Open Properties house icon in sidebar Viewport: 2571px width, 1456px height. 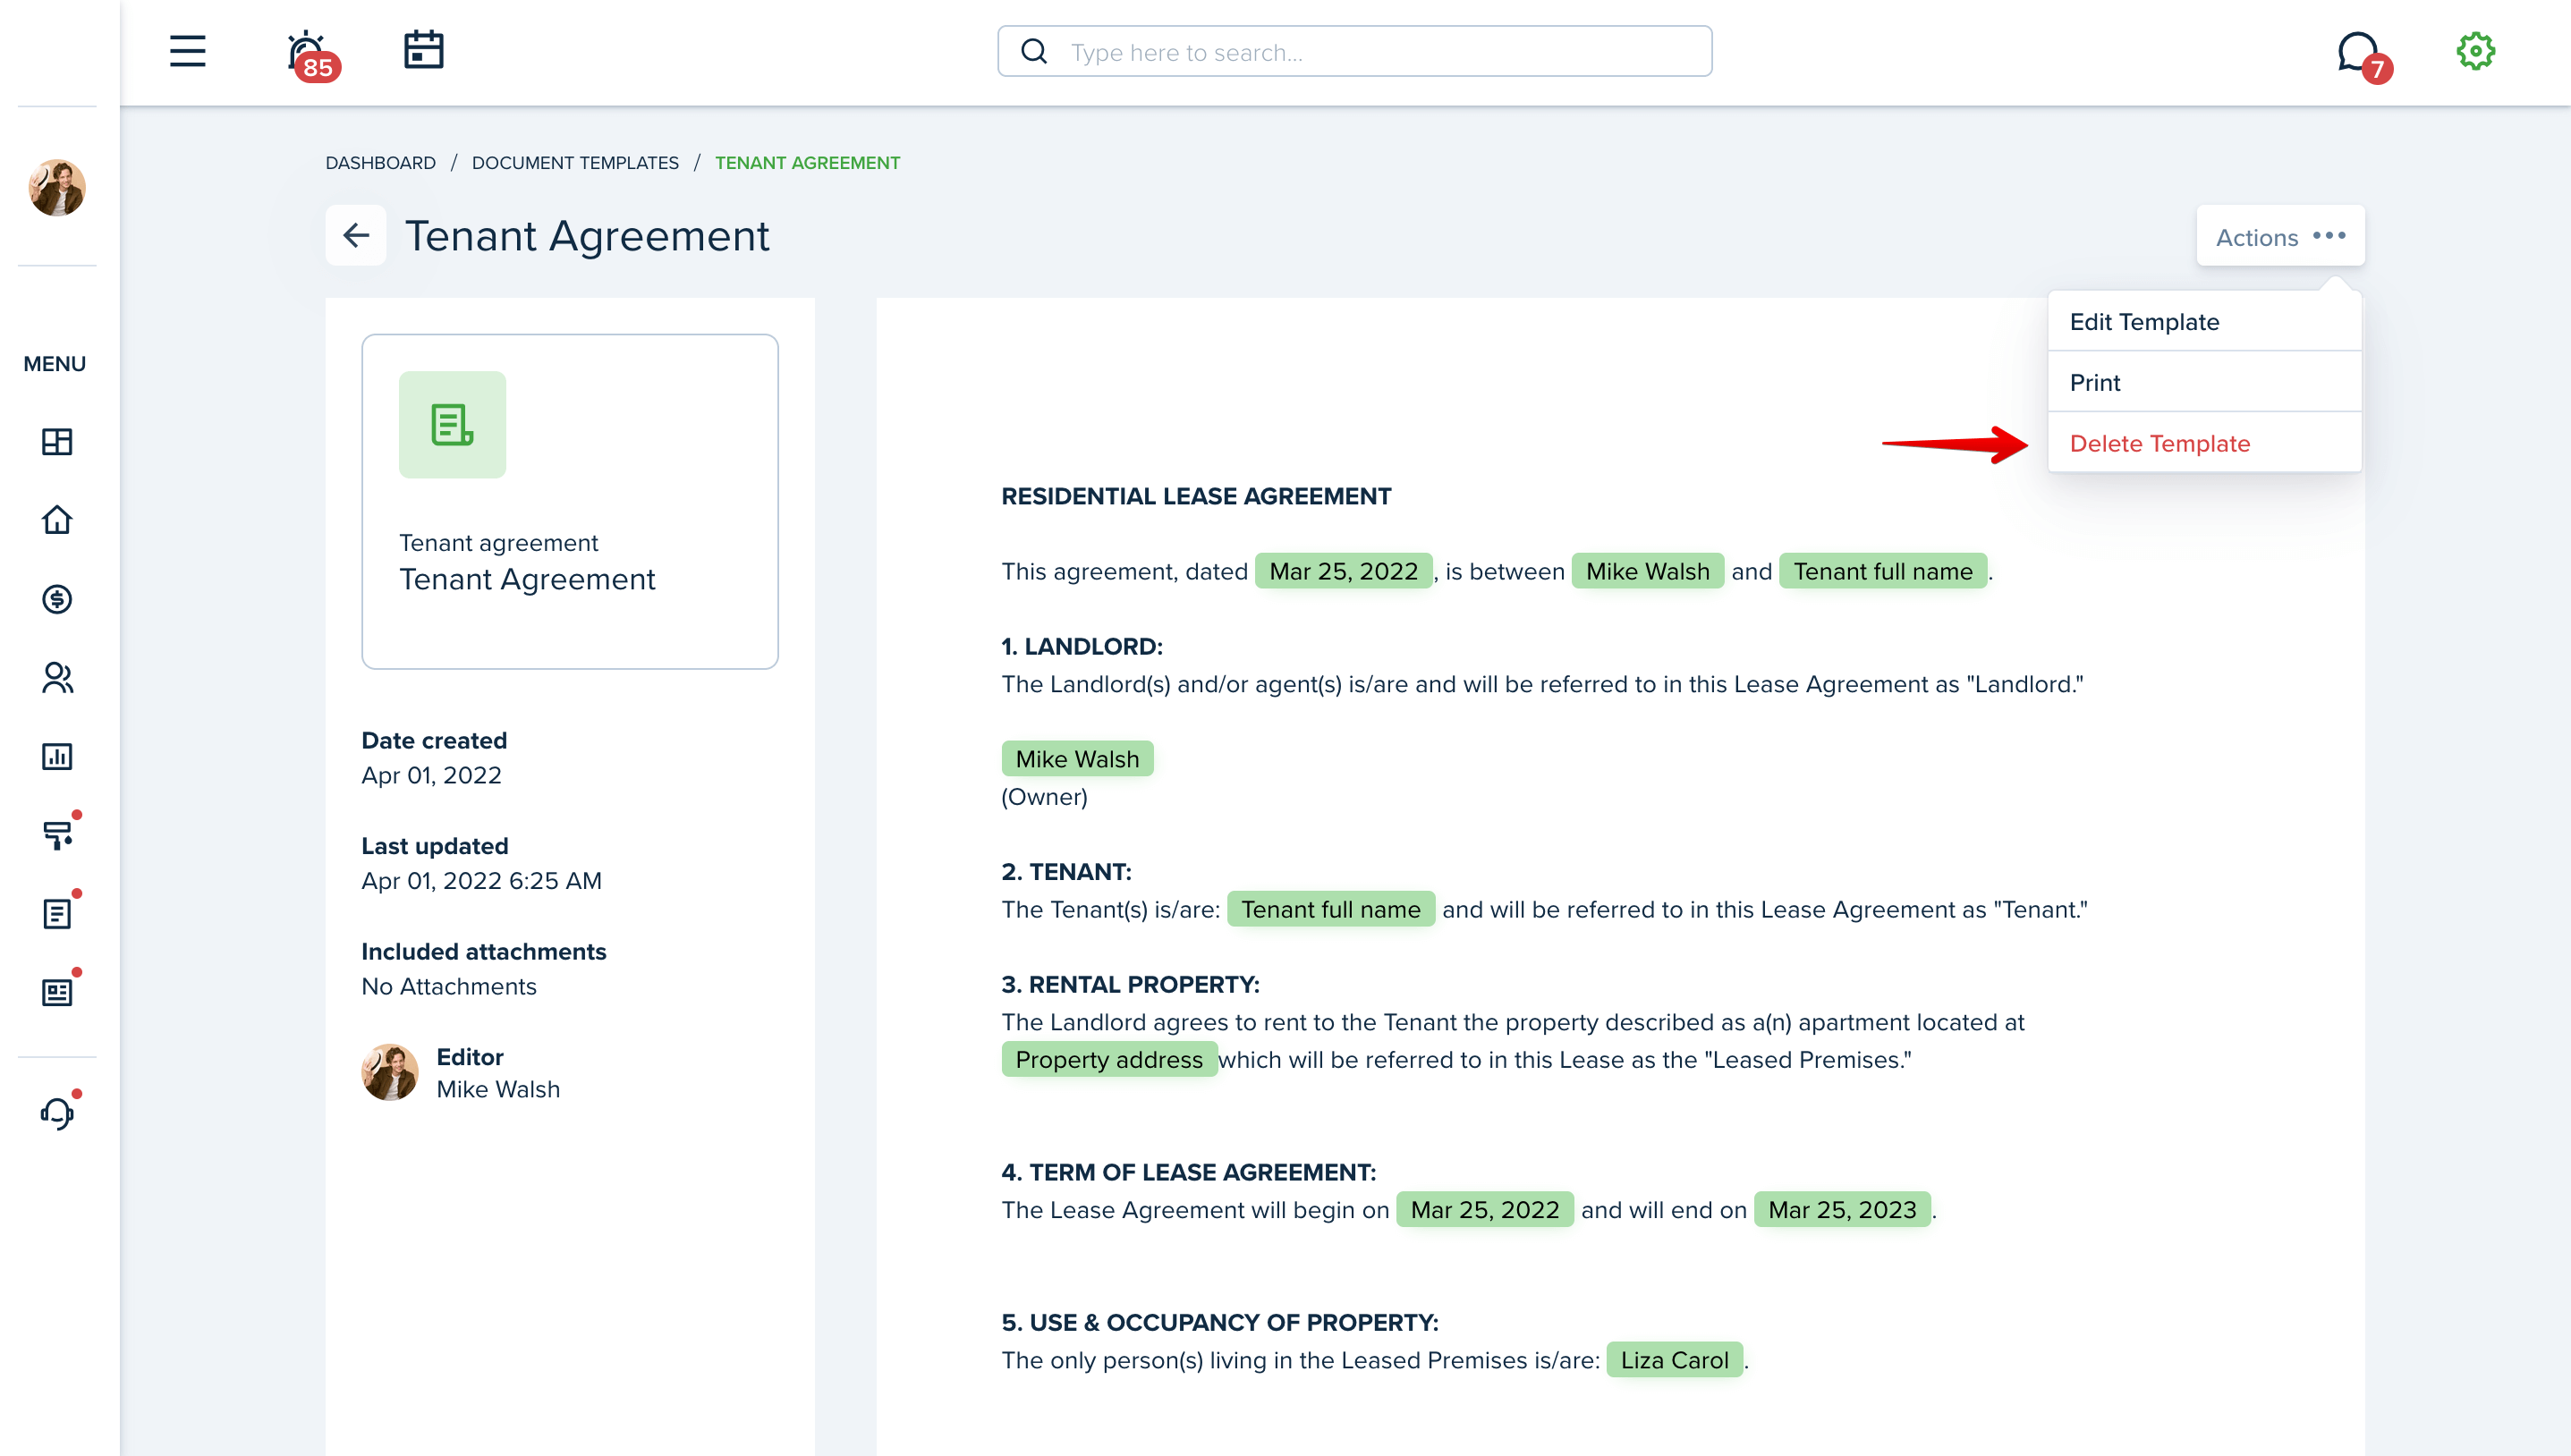pos(57,520)
